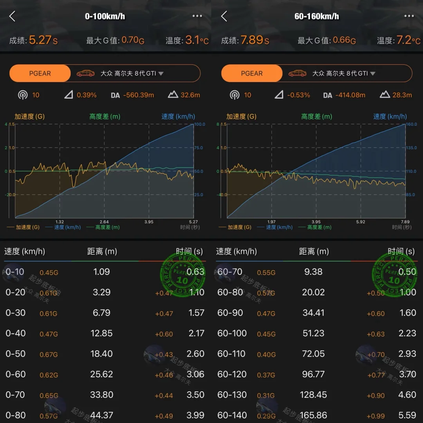Tap the 0-100 chart area
The width and height of the screenshot is (423, 423).
click(x=105, y=171)
